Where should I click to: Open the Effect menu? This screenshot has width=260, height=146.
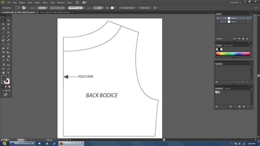[x=45, y=2]
